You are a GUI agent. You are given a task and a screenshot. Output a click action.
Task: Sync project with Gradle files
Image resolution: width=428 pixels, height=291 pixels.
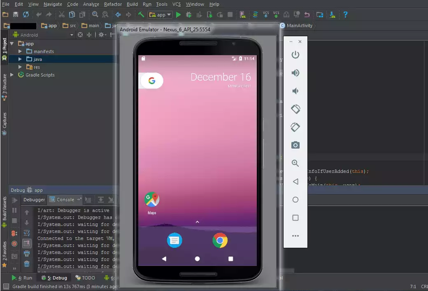pos(256,14)
